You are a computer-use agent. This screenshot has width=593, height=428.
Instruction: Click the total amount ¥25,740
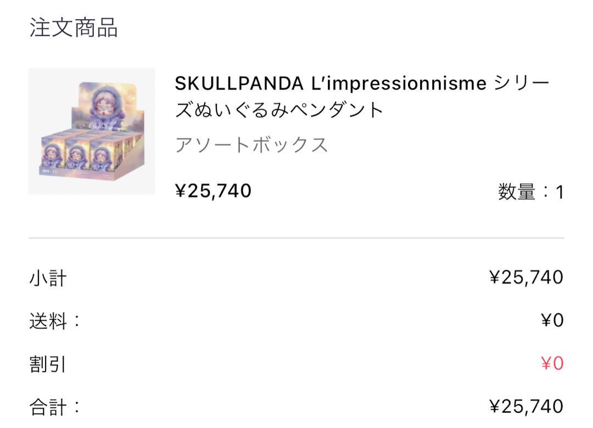pos(526,407)
